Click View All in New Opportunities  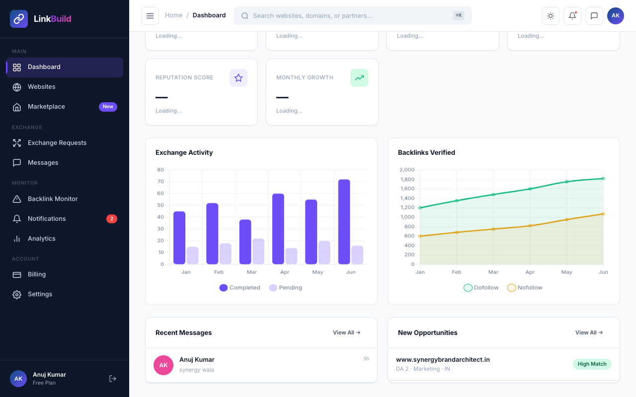click(589, 332)
